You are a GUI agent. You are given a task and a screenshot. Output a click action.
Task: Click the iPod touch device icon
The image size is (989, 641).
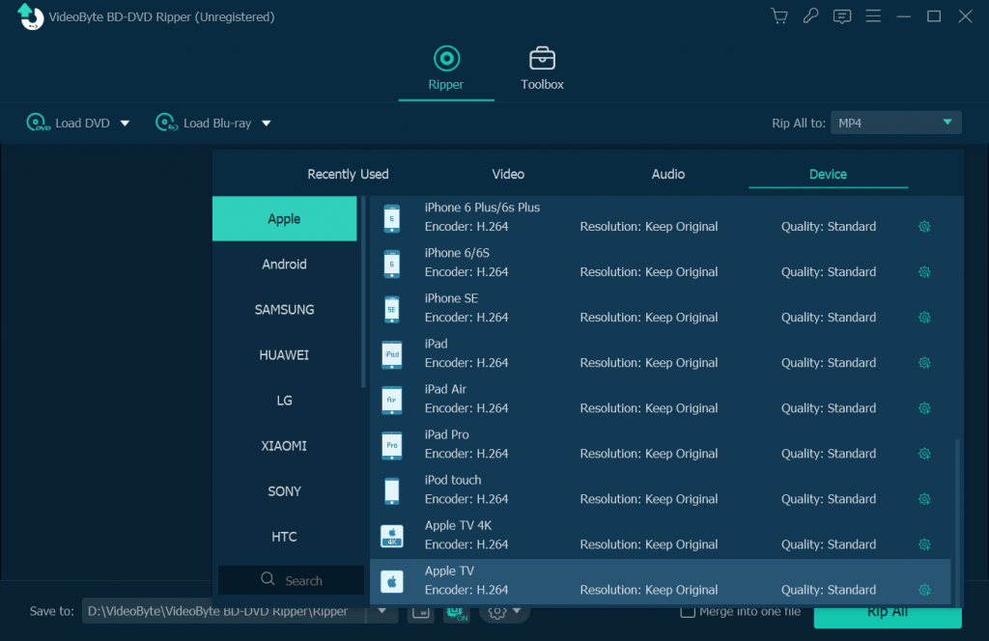point(392,491)
